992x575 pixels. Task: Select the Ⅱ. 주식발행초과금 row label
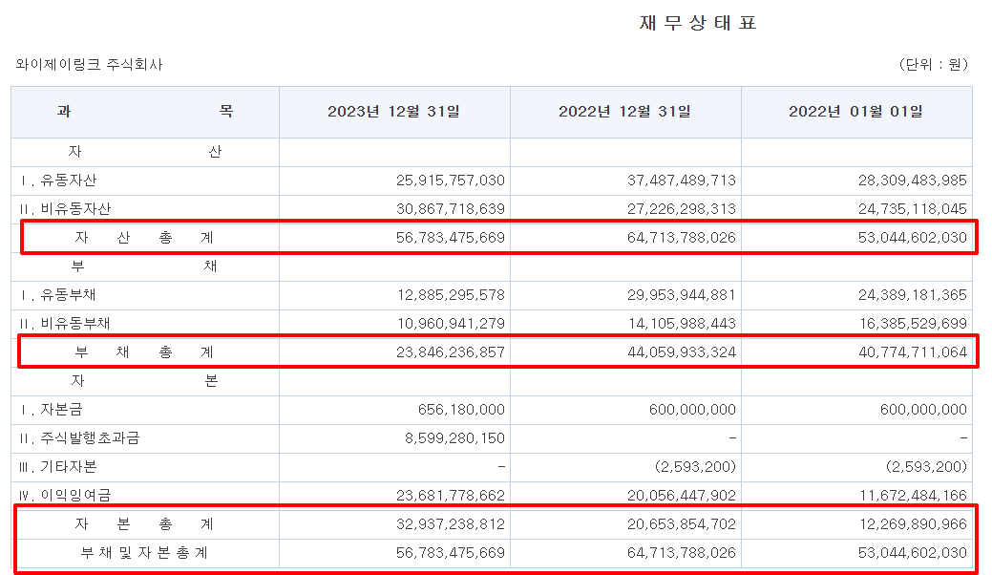(79, 438)
